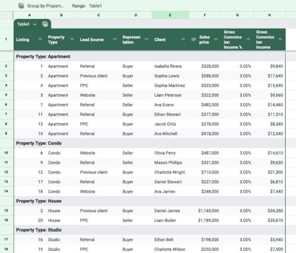Select the Property Type: Condo group row

pyautogui.click(x=39, y=143)
